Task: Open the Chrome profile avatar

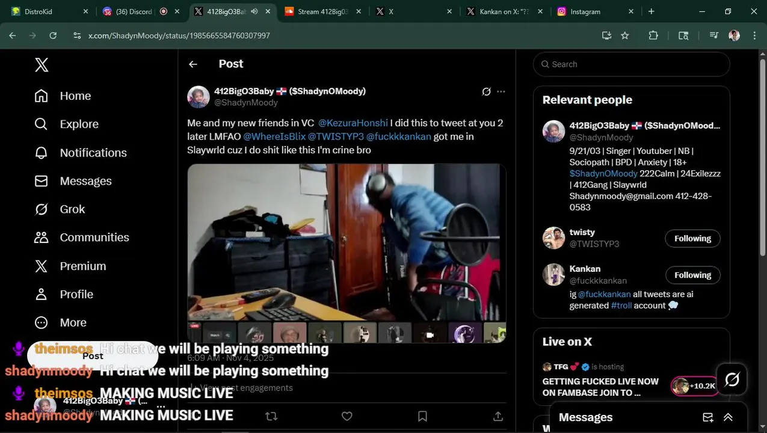Action: coord(734,35)
